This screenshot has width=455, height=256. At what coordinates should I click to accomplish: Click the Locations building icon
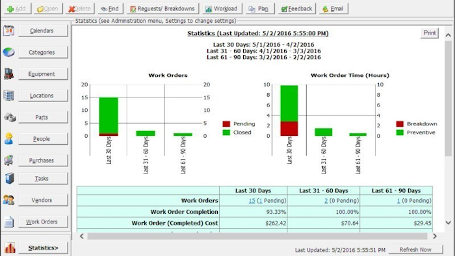[x=8, y=96]
